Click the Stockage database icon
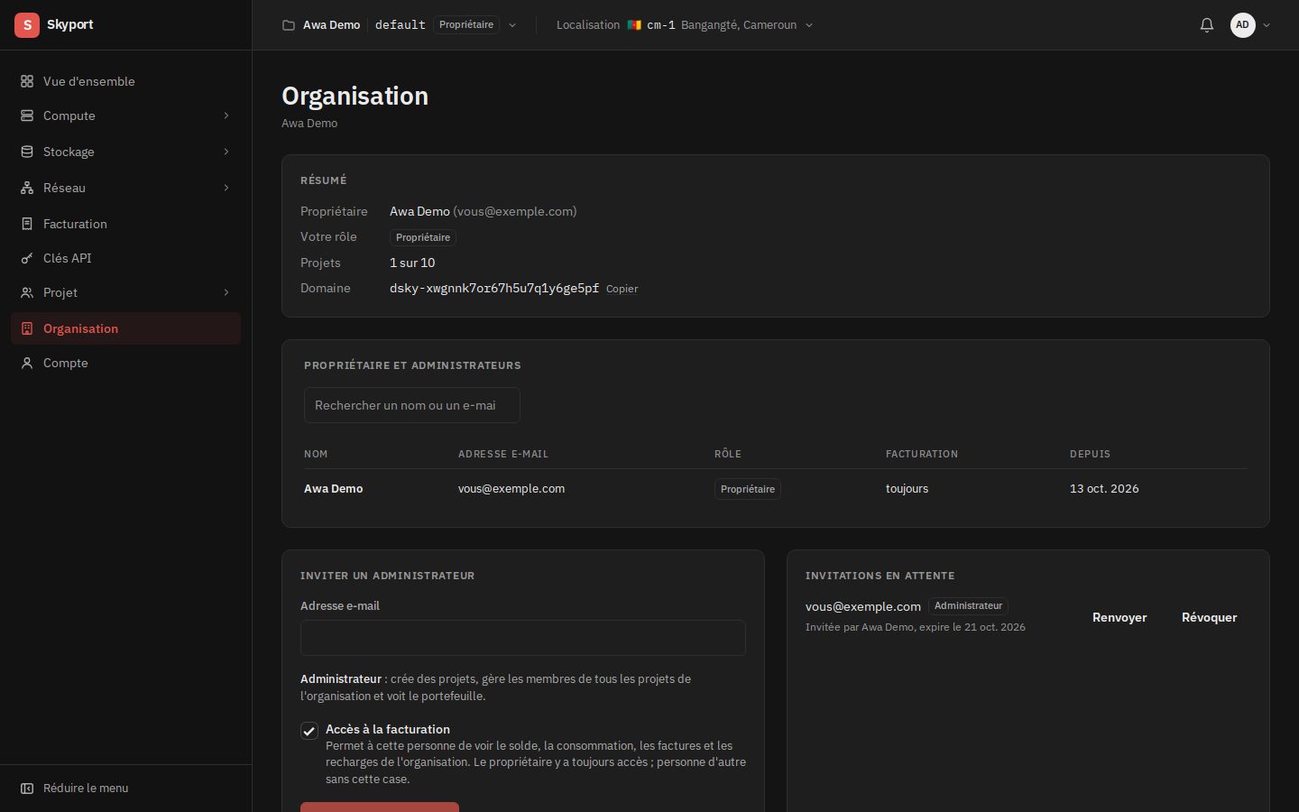Image resolution: width=1299 pixels, height=812 pixels. pyautogui.click(x=27, y=152)
